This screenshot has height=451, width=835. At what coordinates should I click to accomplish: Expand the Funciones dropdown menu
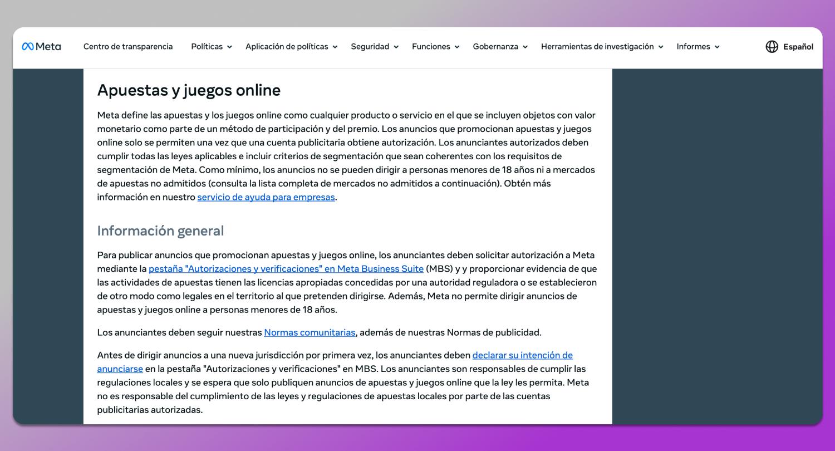click(435, 47)
